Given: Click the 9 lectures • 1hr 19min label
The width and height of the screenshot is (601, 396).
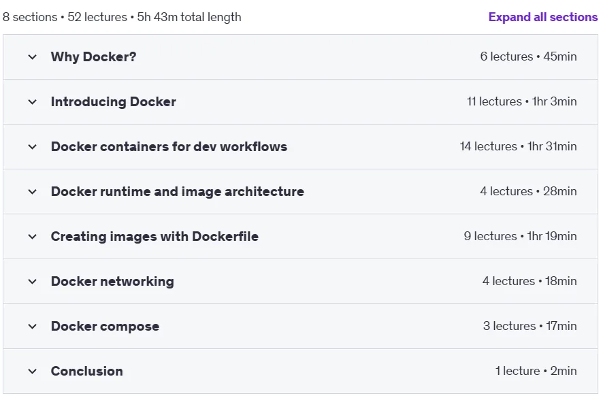Looking at the screenshot, I should coord(520,235).
